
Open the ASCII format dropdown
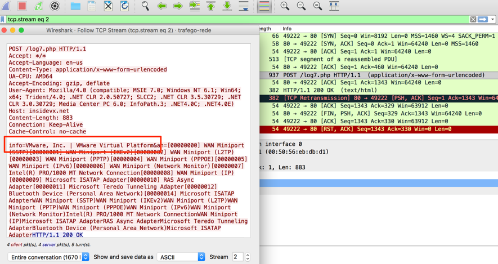click(181, 257)
